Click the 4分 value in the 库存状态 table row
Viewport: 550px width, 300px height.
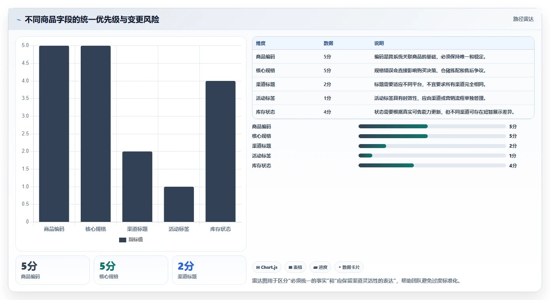click(327, 112)
